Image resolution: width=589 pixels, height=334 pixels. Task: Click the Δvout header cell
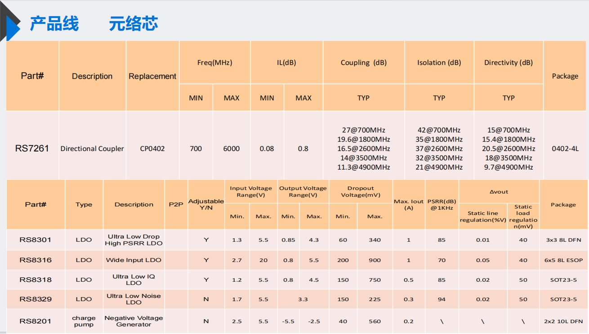coord(499,192)
